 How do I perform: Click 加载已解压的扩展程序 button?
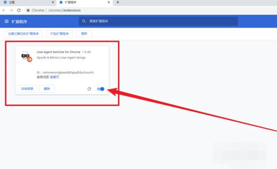tap(24, 34)
